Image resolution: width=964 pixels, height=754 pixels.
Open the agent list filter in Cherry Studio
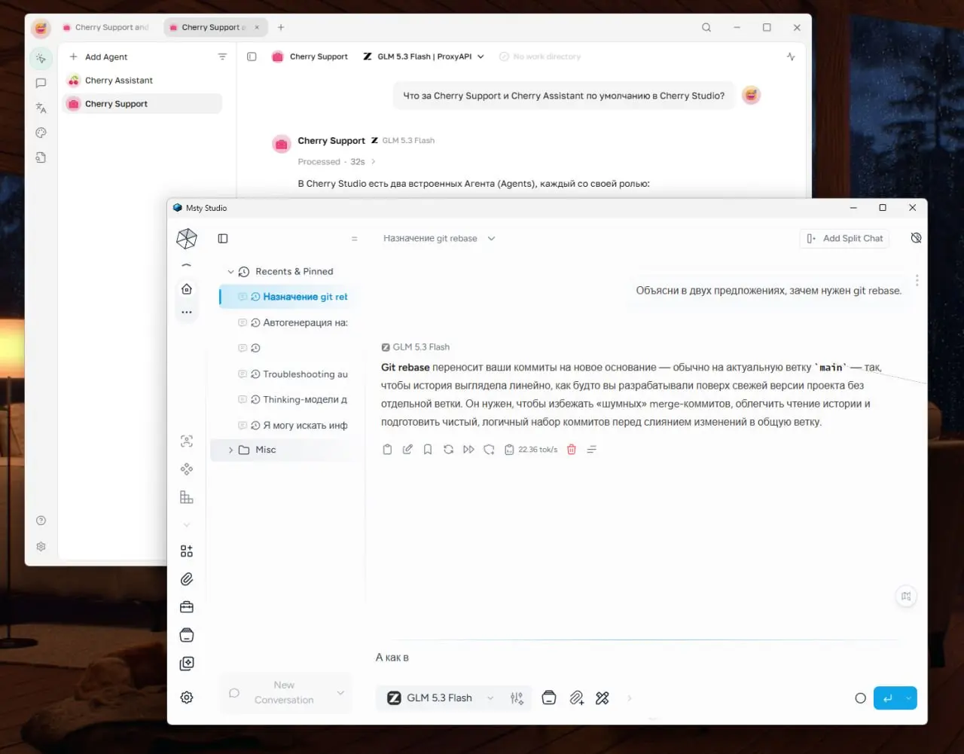(x=222, y=56)
